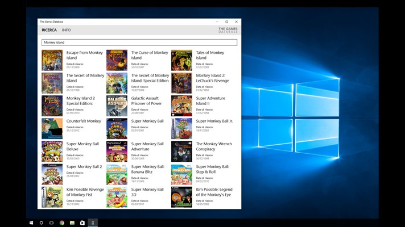
Task: Select The Games Database taskbar app icon
Action: [x=93, y=223]
